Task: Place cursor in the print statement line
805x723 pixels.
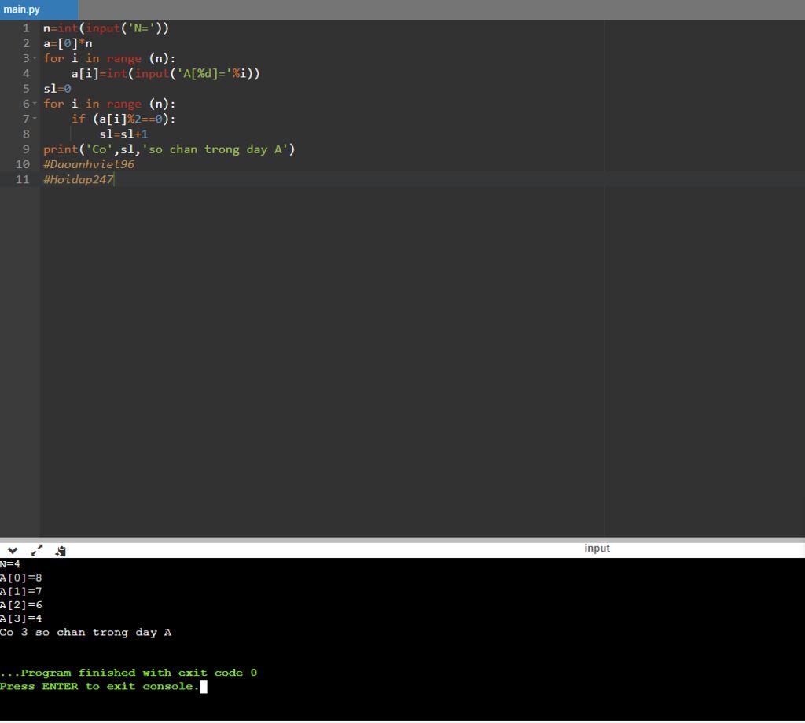Action: coord(168,149)
